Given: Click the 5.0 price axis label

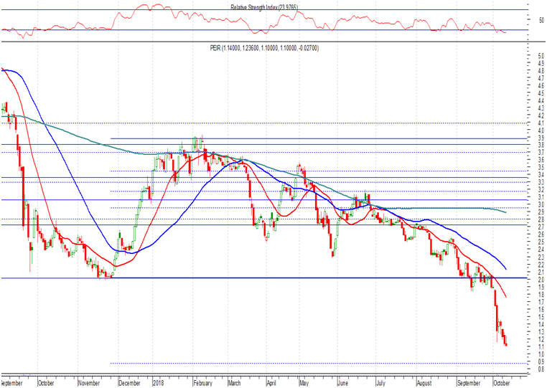Looking at the screenshot, I should pos(532,56).
